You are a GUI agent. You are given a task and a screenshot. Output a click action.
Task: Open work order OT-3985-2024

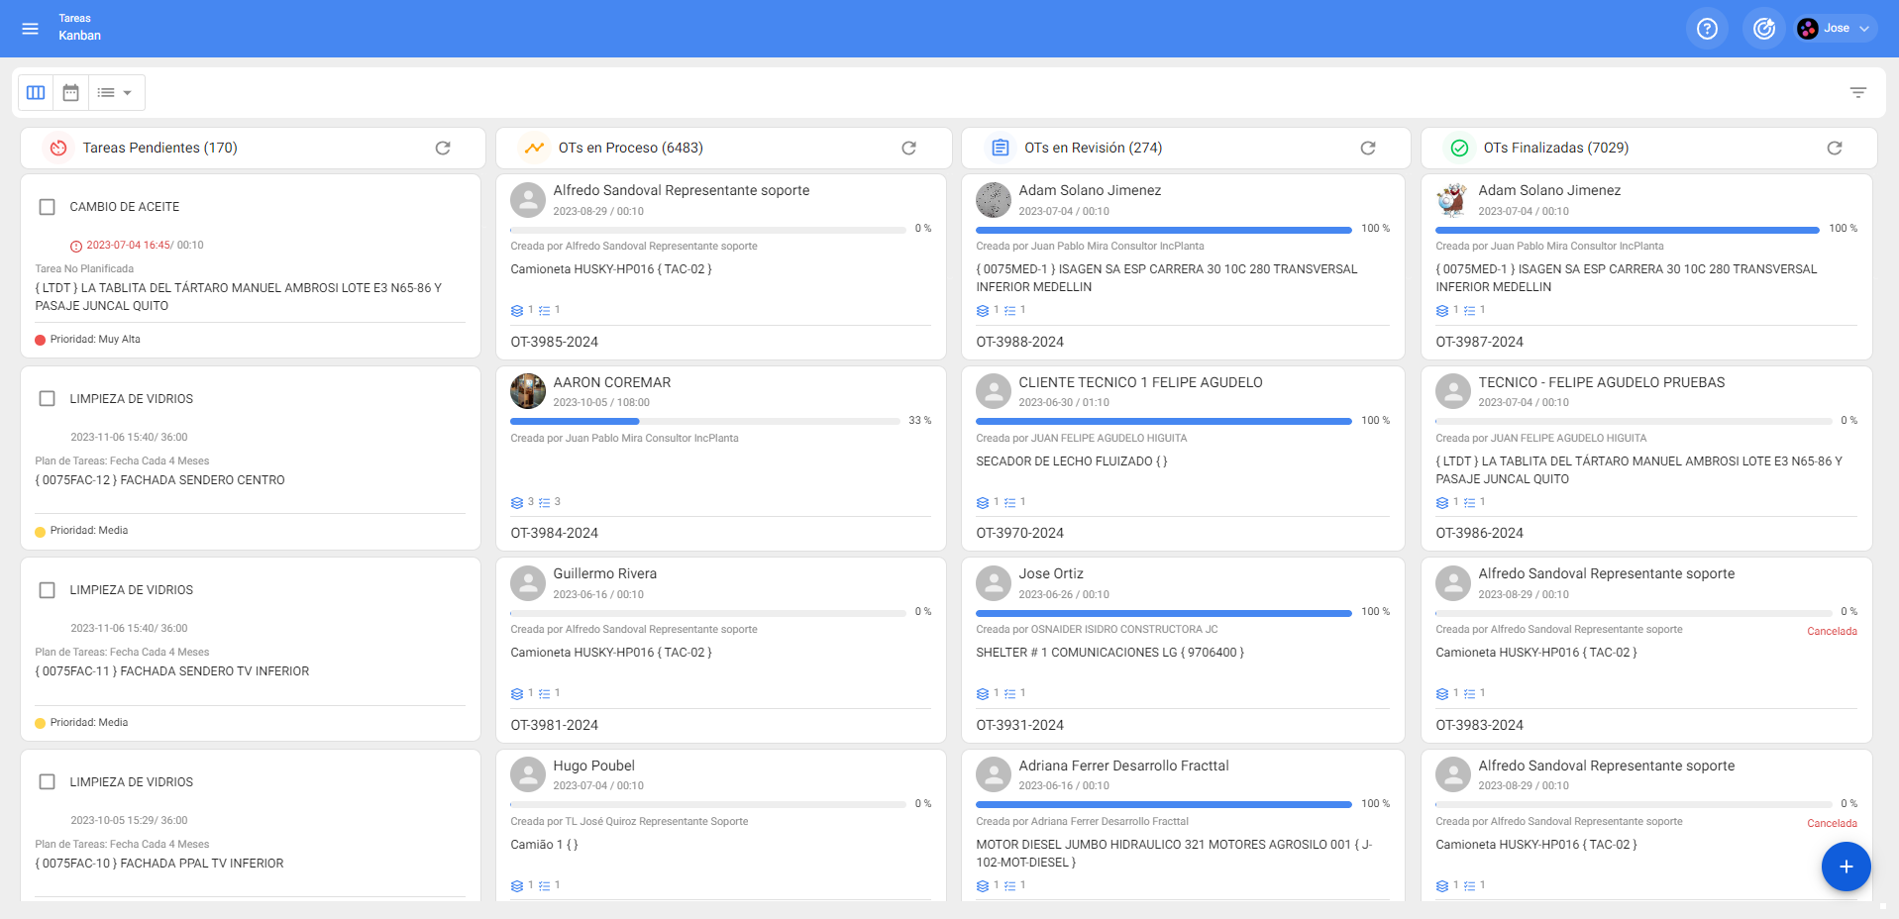tap(555, 342)
